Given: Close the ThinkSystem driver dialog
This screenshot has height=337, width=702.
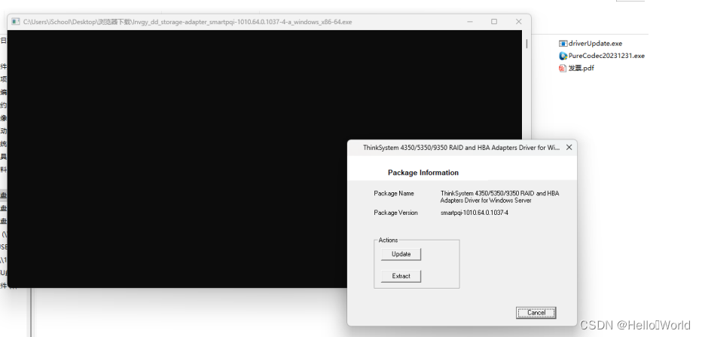Looking at the screenshot, I should point(569,147).
